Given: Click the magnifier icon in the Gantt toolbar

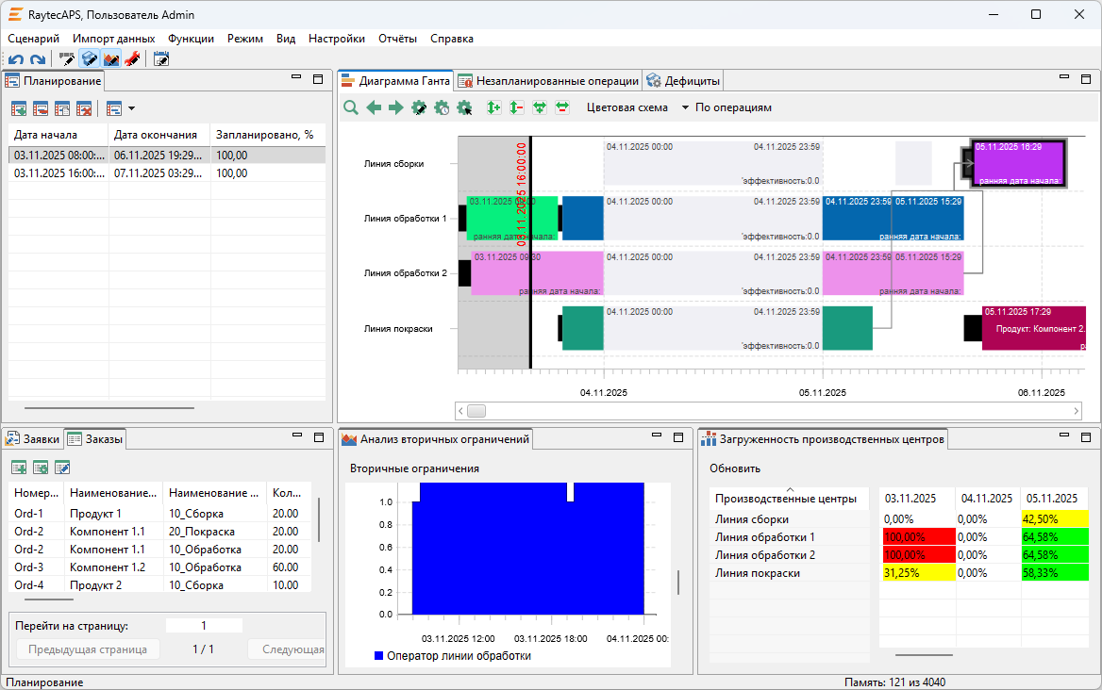Looking at the screenshot, I should pos(351,107).
